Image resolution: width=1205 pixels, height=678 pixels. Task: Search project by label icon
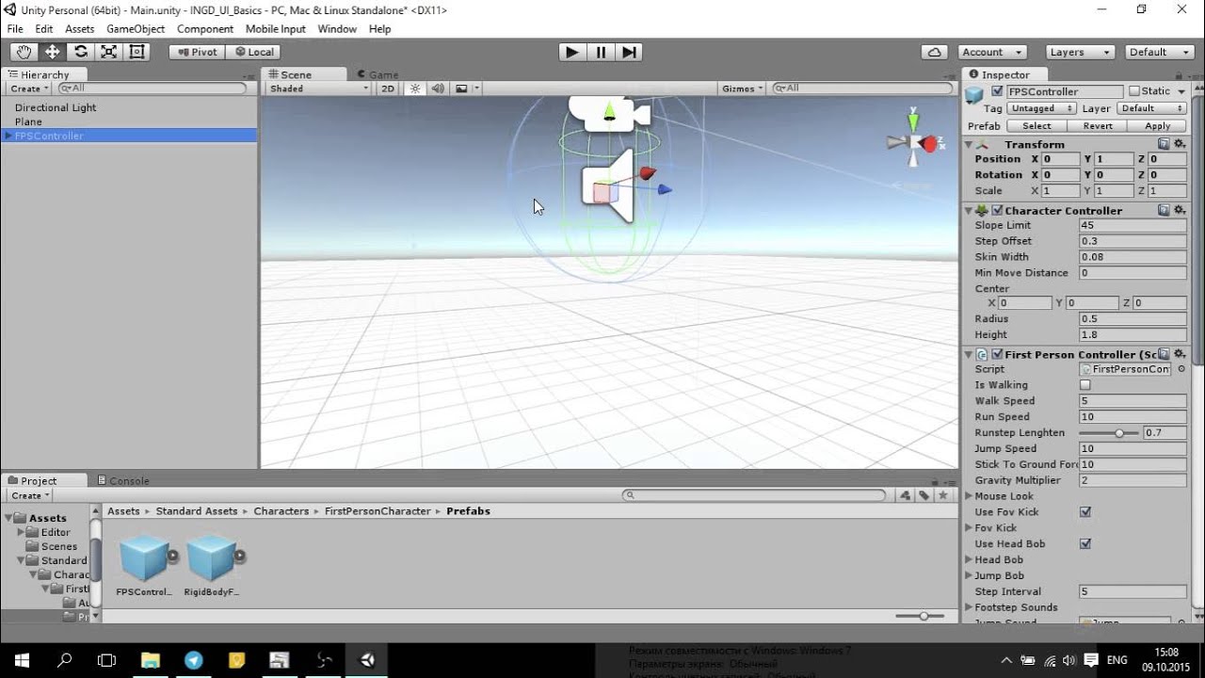pyautogui.click(x=924, y=495)
